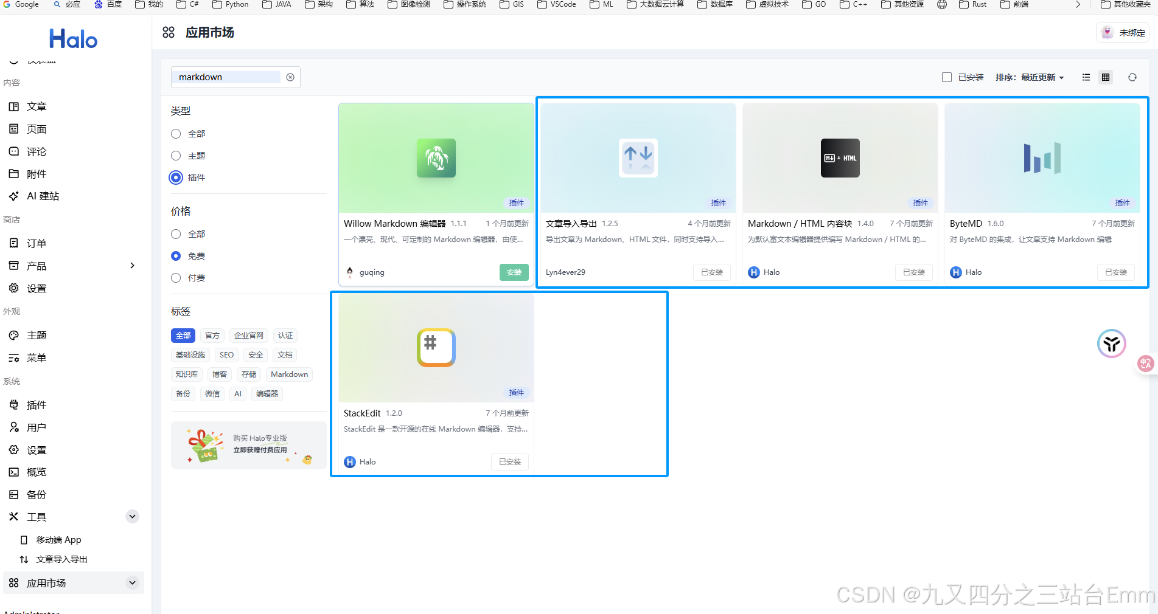Open the 产品 products icon
This screenshot has width=1158, height=614.
(14, 266)
